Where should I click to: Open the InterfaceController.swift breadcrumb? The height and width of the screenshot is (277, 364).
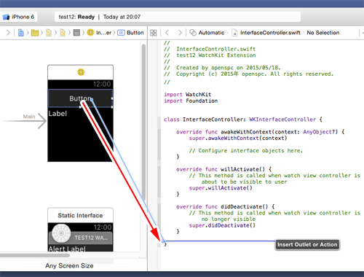266,33
